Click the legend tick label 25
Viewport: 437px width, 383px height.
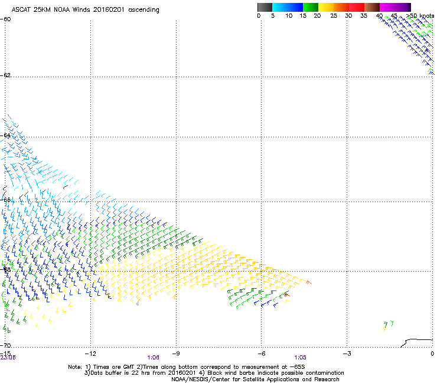[x=334, y=16]
